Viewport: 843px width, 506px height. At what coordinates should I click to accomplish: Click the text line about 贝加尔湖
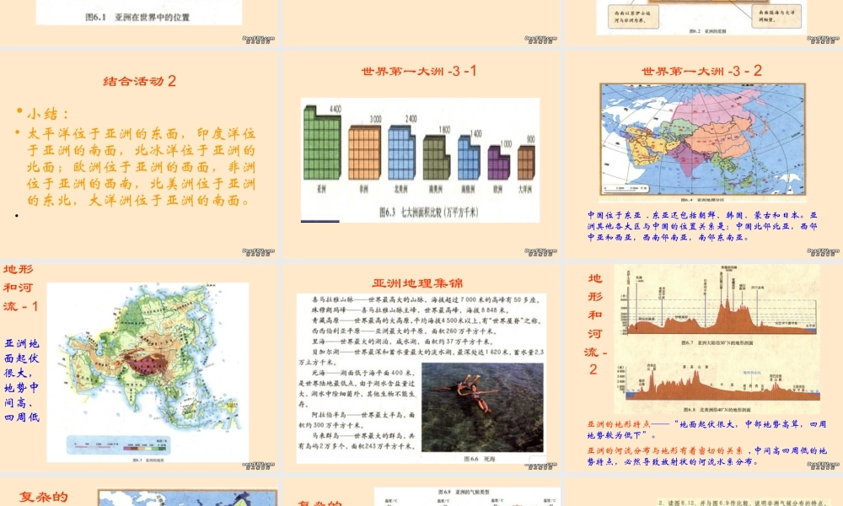pos(421,357)
